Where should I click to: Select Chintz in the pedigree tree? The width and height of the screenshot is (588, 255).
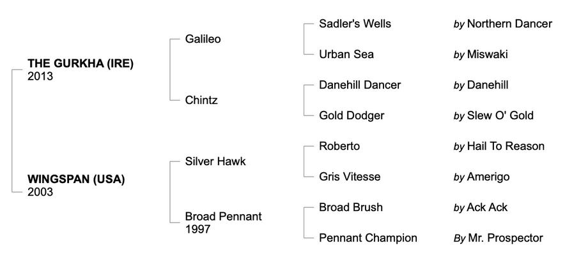201,100
